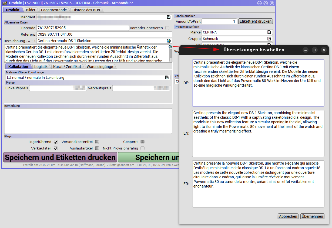This screenshot has height=228, width=332.
Task: Maximize the Produkt window
Action: (x=266, y=3)
